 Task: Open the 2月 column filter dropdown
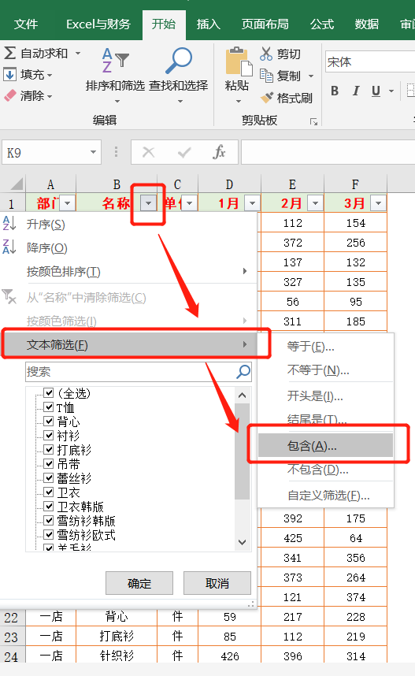[x=316, y=202]
